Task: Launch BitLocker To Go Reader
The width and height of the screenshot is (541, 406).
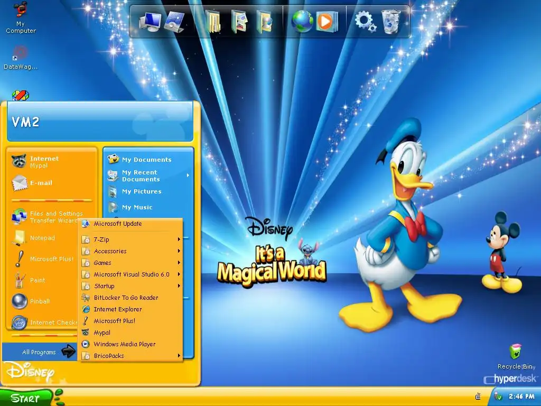Action: (131, 298)
